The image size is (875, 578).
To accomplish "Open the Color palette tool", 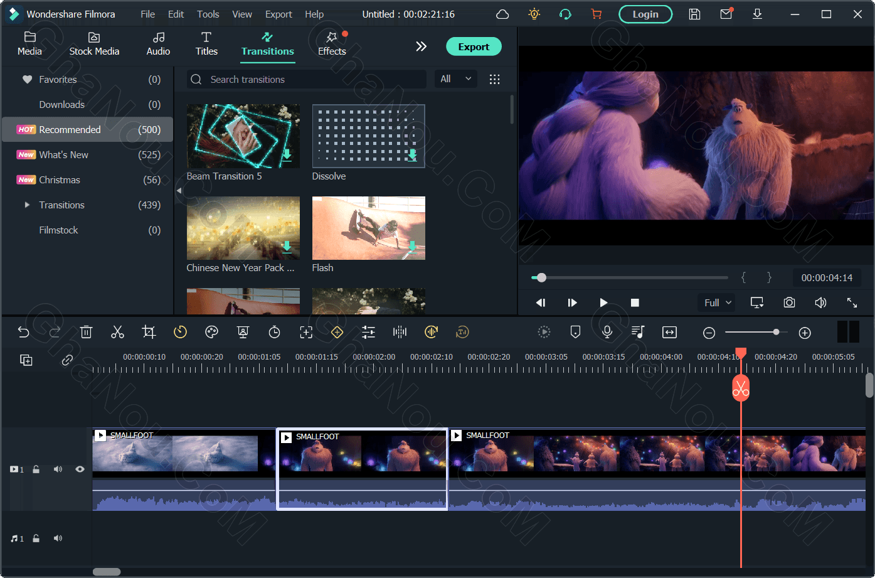I will point(212,333).
